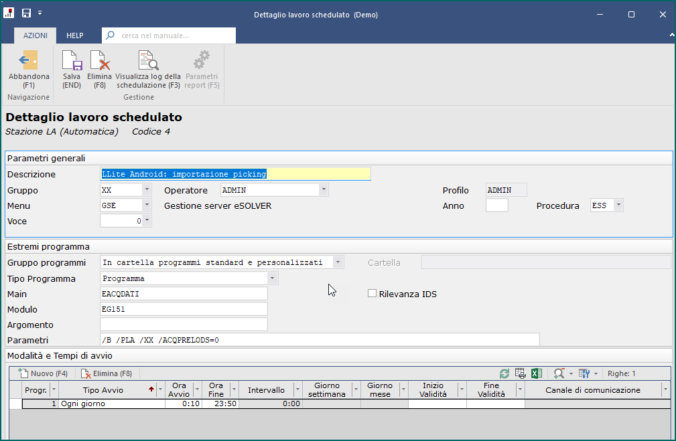
Task: Add new row with Nuovo (F4)
Action: click(x=43, y=373)
